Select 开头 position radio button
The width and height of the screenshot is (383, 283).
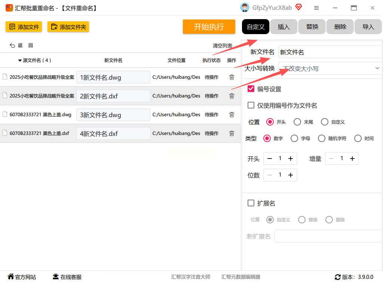(270, 122)
